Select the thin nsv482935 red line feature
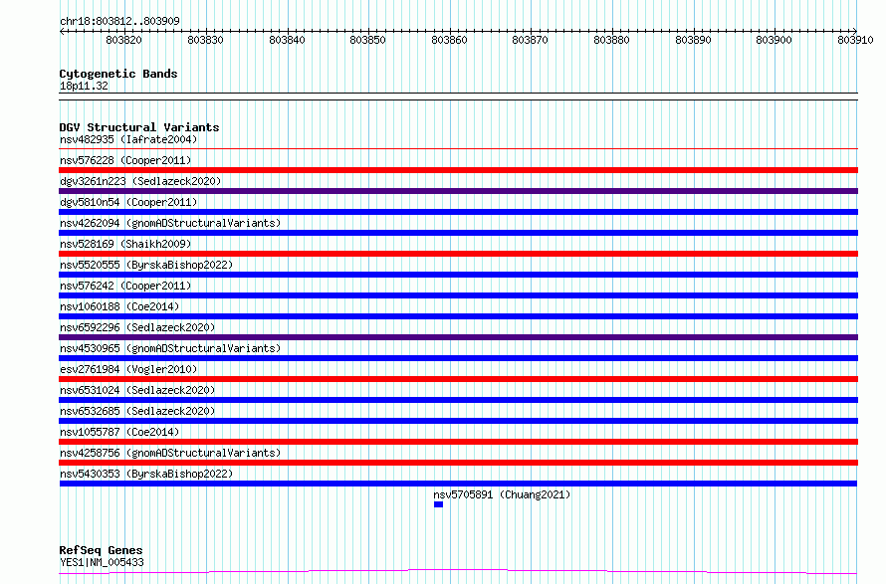 [458, 149]
